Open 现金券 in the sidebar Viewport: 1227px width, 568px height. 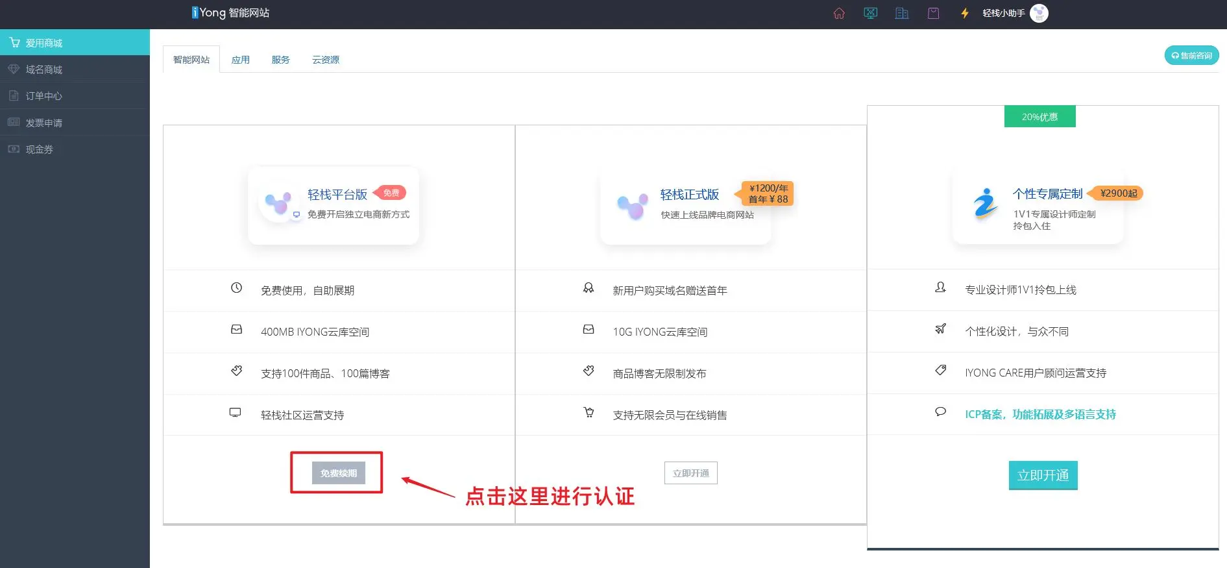40,149
